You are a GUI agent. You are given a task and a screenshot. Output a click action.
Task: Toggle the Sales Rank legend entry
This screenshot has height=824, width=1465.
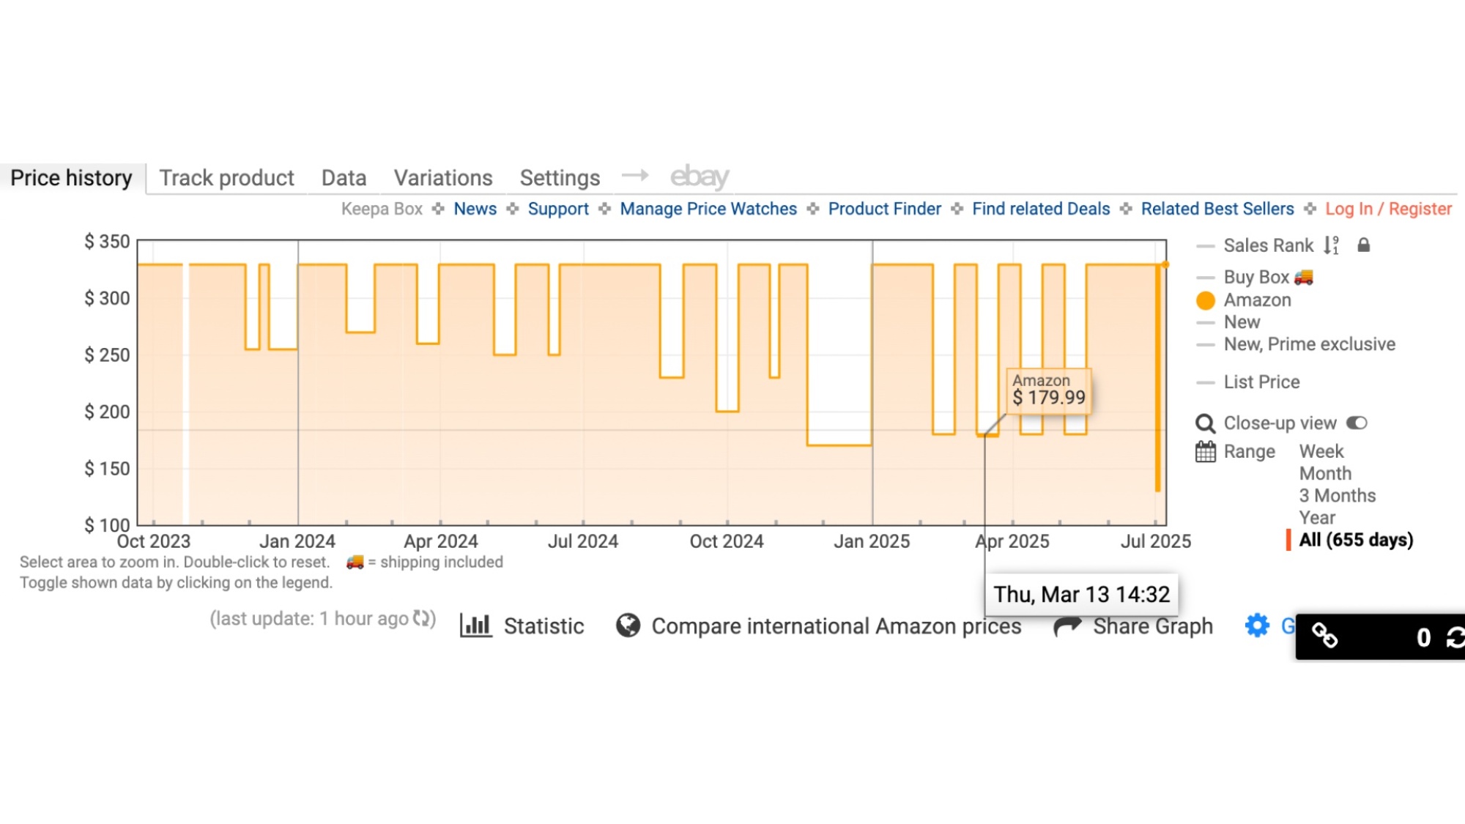[x=1268, y=245]
